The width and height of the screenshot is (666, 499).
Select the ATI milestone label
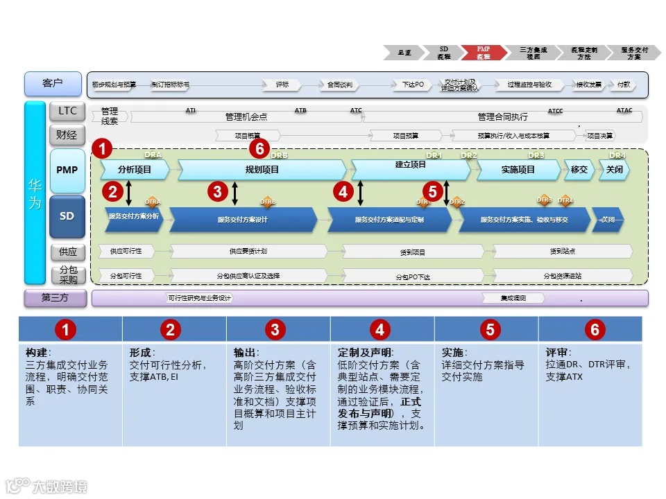pyautogui.click(x=190, y=110)
